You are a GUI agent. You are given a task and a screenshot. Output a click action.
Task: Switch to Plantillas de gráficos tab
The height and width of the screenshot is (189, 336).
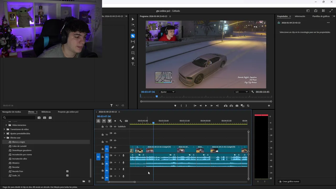click(321, 16)
